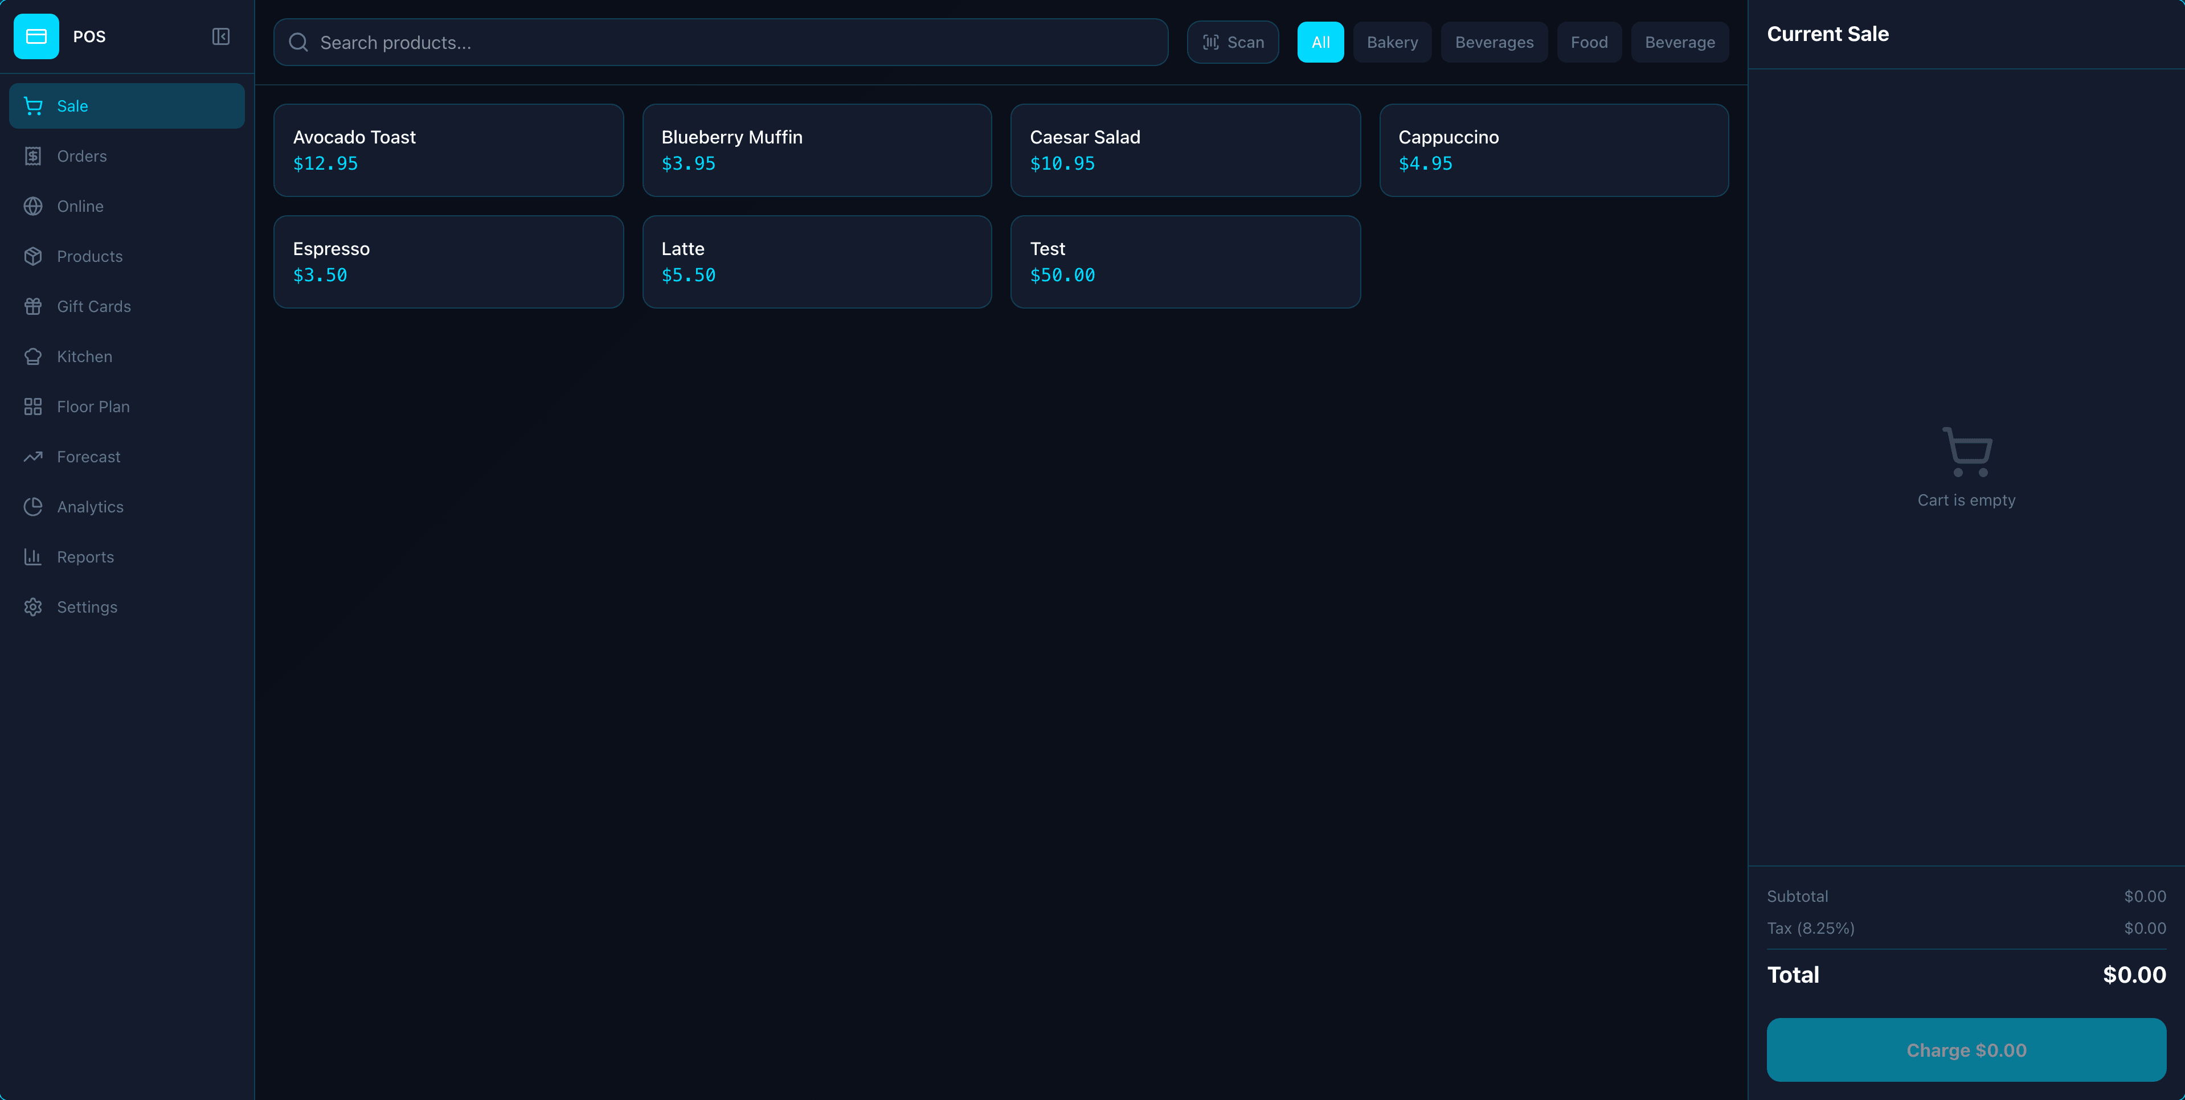Click the search products field
The image size is (2185, 1100).
(x=721, y=42)
